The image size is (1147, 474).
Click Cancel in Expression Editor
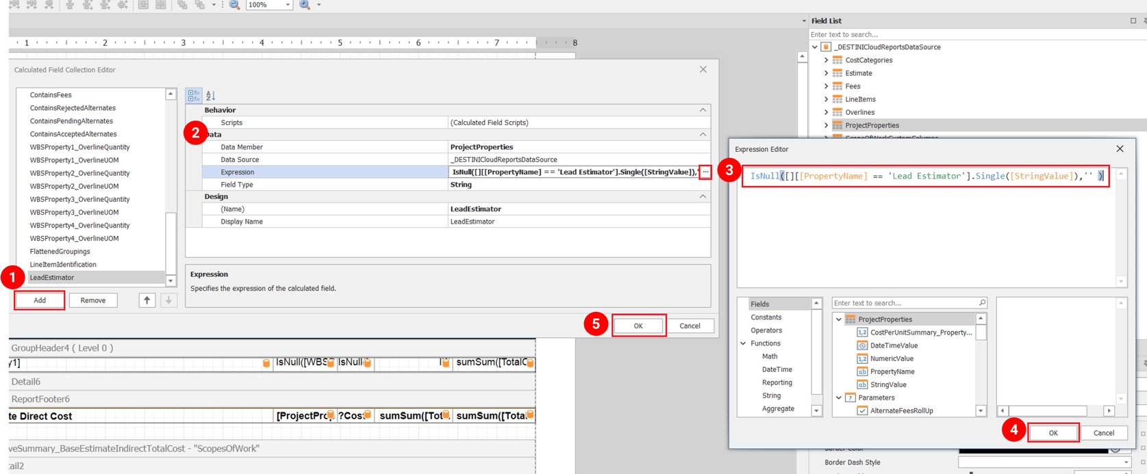coord(1104,433)
